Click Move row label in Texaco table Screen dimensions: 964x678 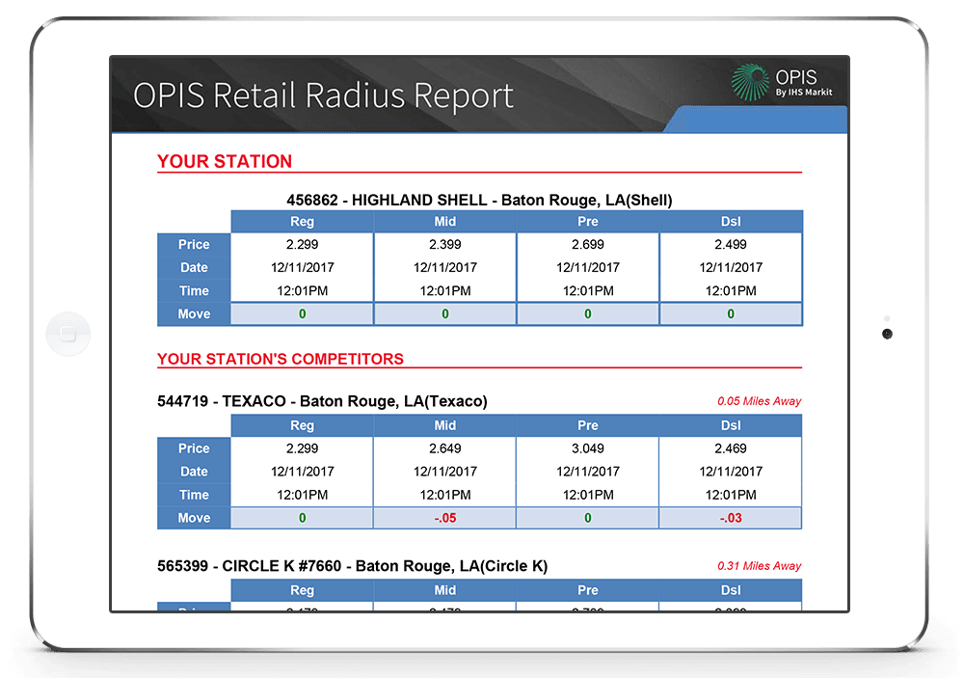coord(194,518)
